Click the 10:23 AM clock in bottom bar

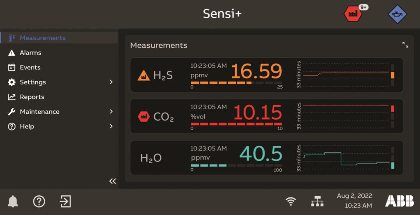click(x=358, y=206)
